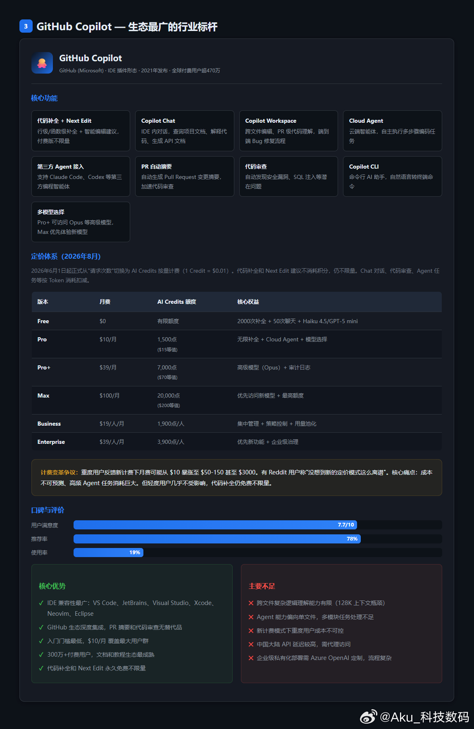Click the $100/月 price cell
The width and height of the screenshot is (474, 729).
pyautogui.click(x=110, y=395)
